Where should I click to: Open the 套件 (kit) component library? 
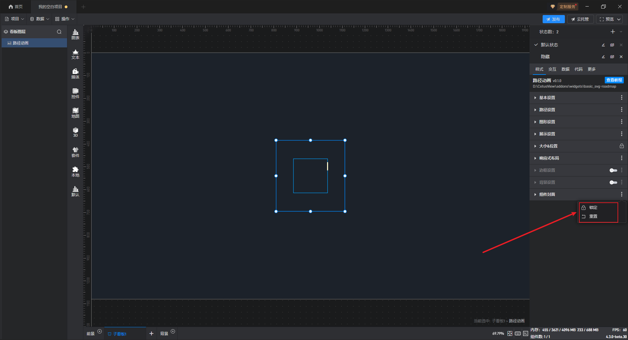(x=75, y=152)
